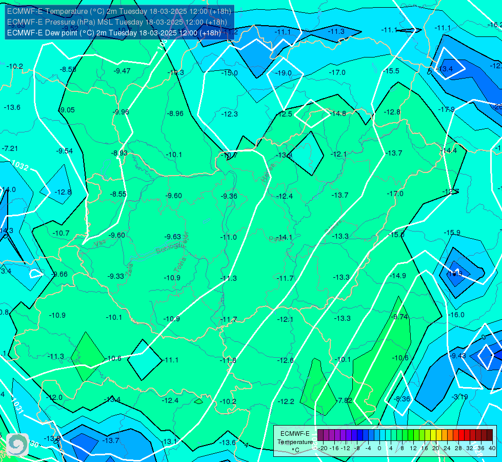Image resolution: width=502 pixels, height=462 pixels.
Task: Click the -9.96 dew point value
Action: pyautogui.click(x=121, y=112)
